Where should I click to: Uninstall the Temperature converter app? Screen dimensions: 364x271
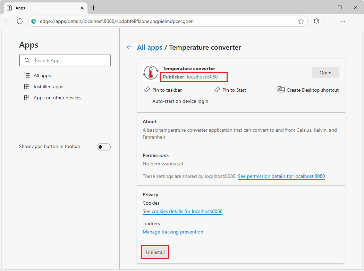pyautogui.click(x=155, y=252)
